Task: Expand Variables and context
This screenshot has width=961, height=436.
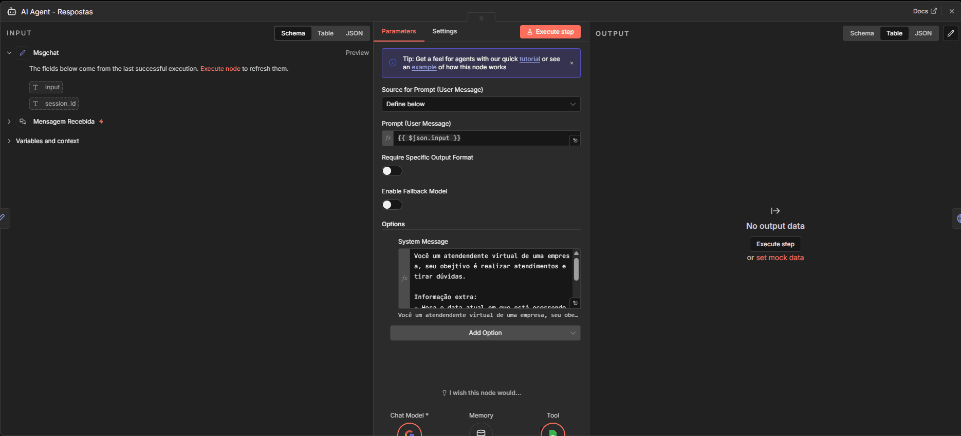Action: (9, 141)
